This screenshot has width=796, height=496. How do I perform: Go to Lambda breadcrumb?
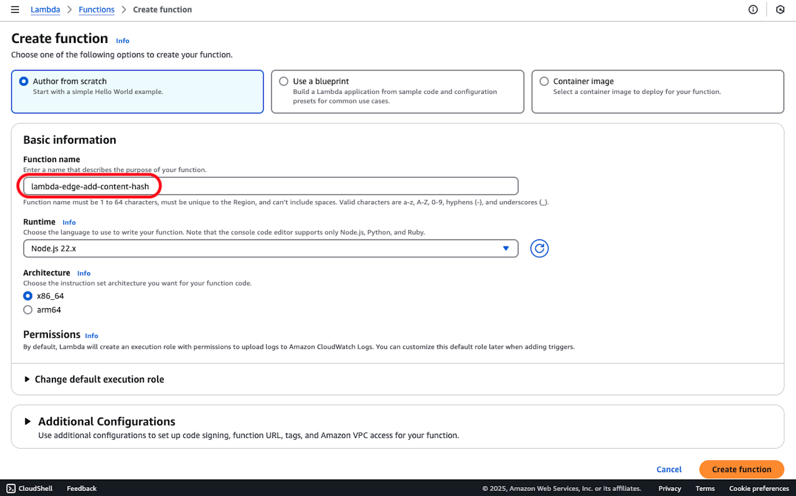(x=45, y=9)
